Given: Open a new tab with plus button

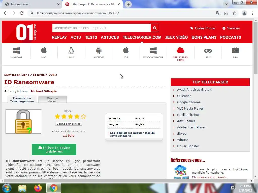Looking at the screenshot, I should [x=128, y=4].
